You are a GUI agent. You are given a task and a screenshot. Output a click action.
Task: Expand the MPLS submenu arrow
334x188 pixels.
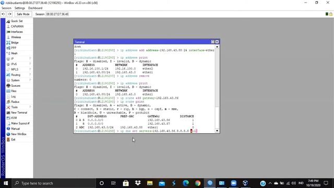30,69
